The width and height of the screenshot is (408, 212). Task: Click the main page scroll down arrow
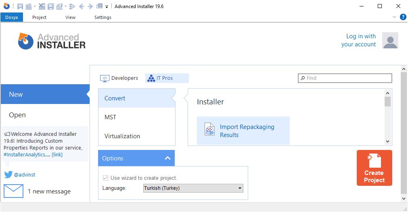[x=404, y=198]
